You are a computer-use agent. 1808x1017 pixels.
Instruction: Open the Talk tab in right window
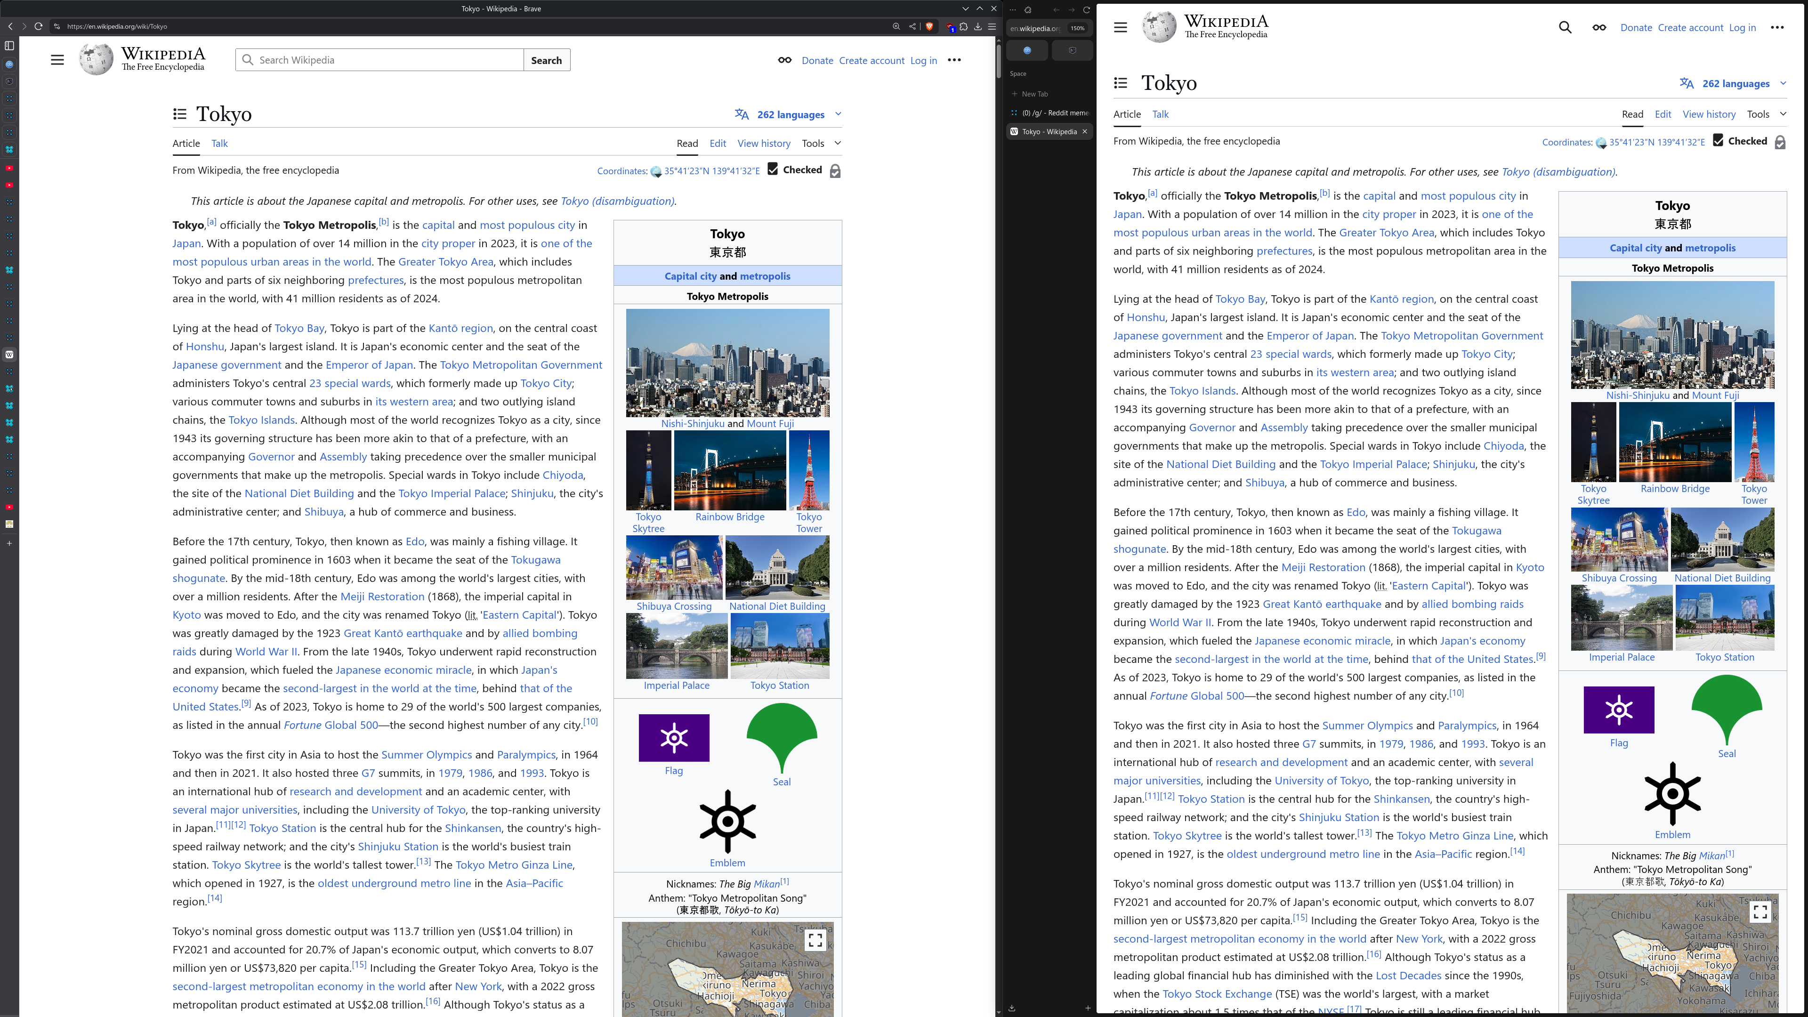pyautogui.click(x=1160, y=113)
